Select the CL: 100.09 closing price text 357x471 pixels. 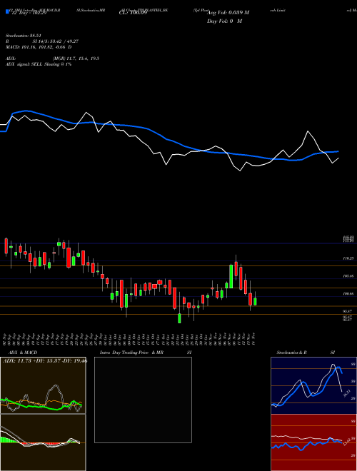pyautogui.click(x=133, y=13)
